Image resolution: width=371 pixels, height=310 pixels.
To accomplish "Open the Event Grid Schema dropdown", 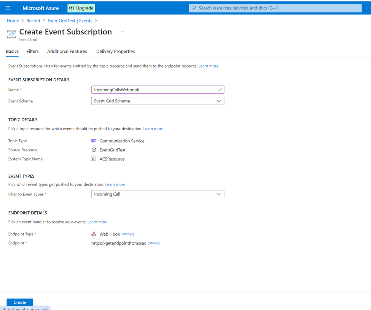I will point(219,101).
